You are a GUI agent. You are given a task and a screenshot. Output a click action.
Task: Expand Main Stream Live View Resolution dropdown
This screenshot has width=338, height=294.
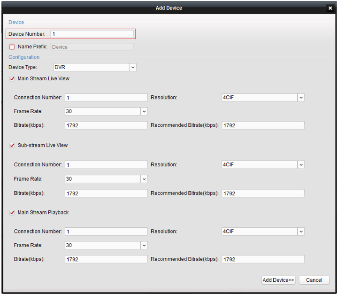(301, 98)
